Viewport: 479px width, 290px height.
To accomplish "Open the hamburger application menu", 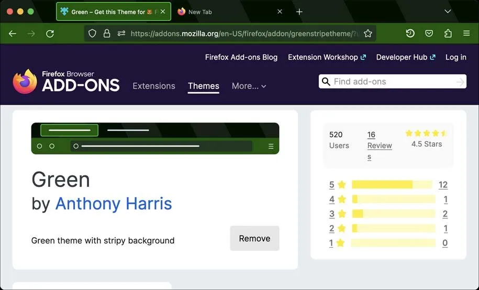I will pyautogui.click(x=466, y=34).
